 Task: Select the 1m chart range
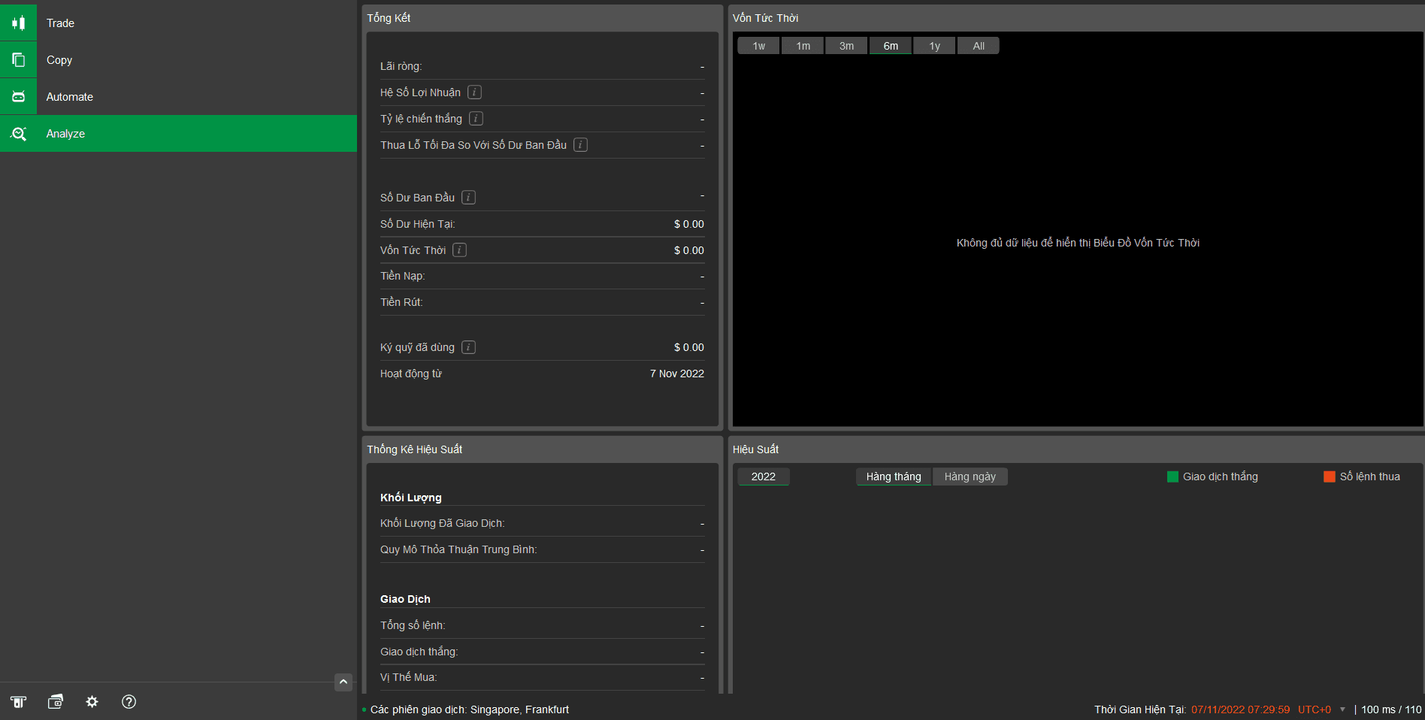tap(803, 46)
